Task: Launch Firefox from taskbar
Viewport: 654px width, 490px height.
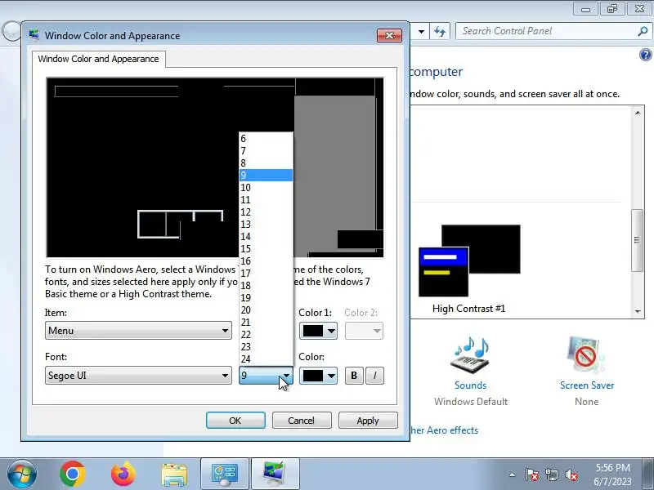Action: [x=123, y=474]
